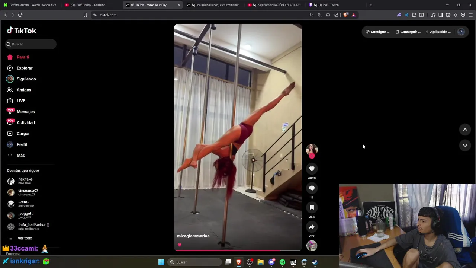Open the Siguiendo feed

pos(21,79)
